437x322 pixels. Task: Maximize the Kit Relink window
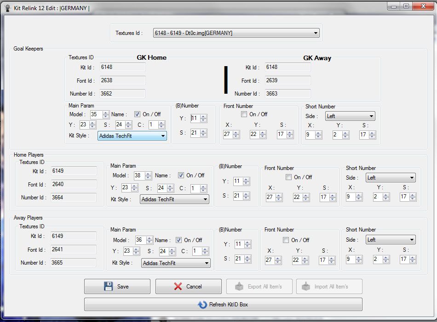point(406,6)
